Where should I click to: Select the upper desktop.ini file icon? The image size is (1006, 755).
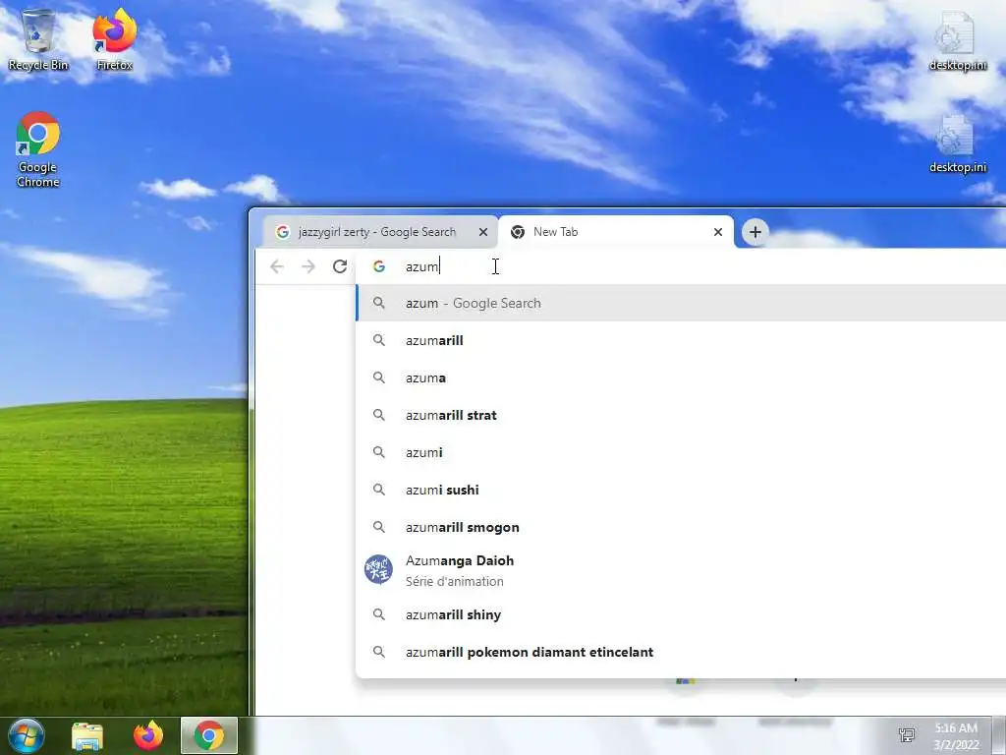[x=957, y=40]
